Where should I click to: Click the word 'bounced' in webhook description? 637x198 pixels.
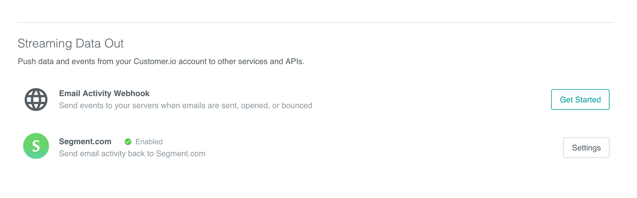coord(296,105)
